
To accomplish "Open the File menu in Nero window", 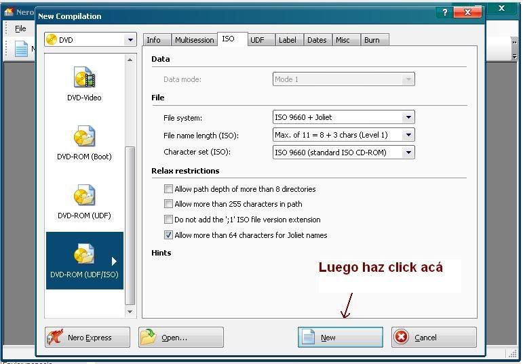I will coord(20,28).
